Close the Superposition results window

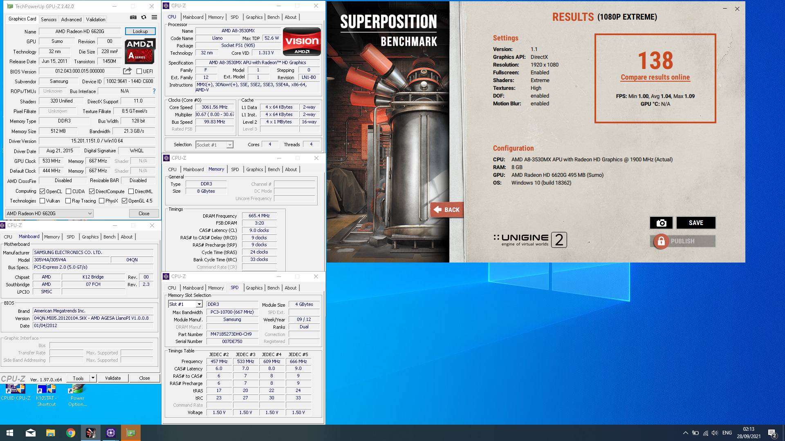pyautogui.click(x=737, y=9)
